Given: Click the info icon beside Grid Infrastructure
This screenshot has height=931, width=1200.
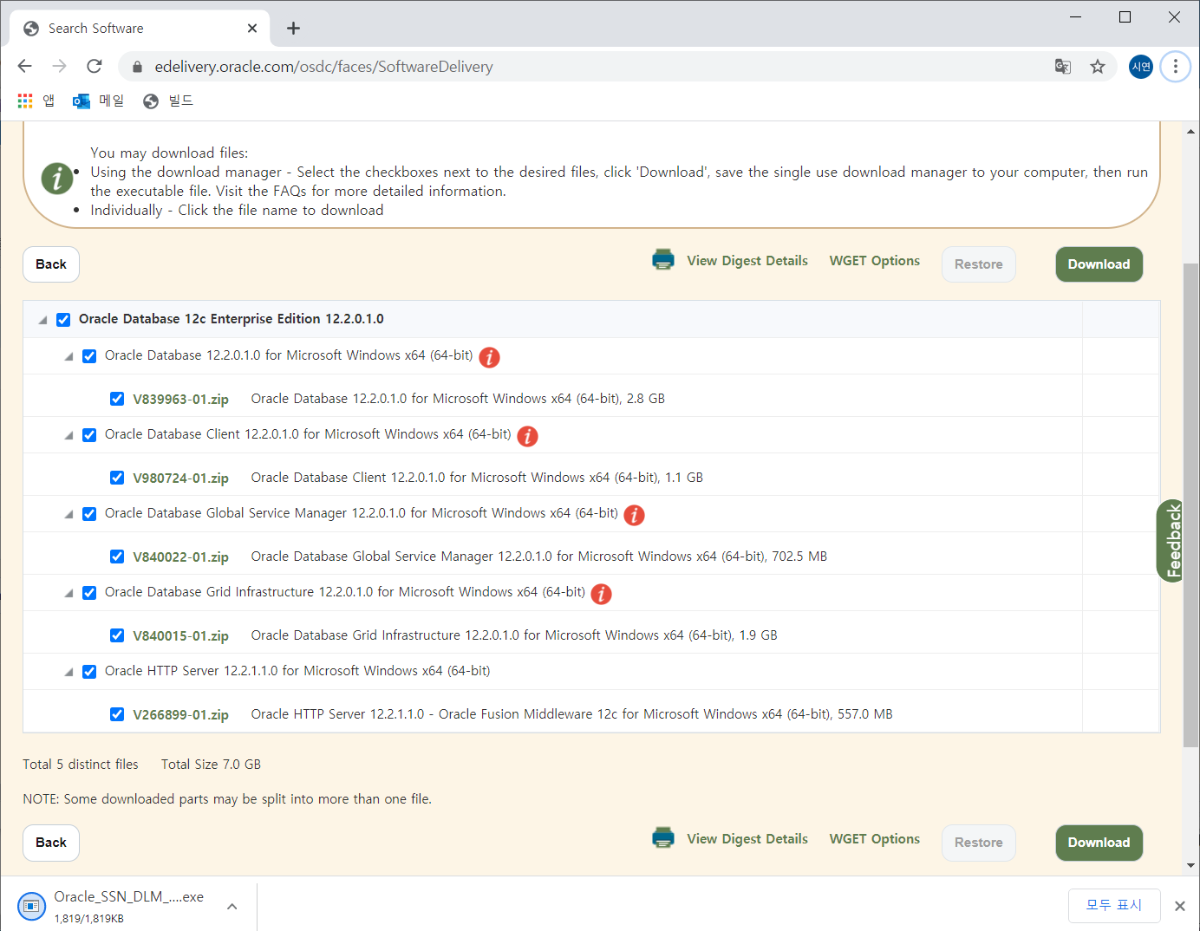Looking at the screenshot, I should (602, 594).
